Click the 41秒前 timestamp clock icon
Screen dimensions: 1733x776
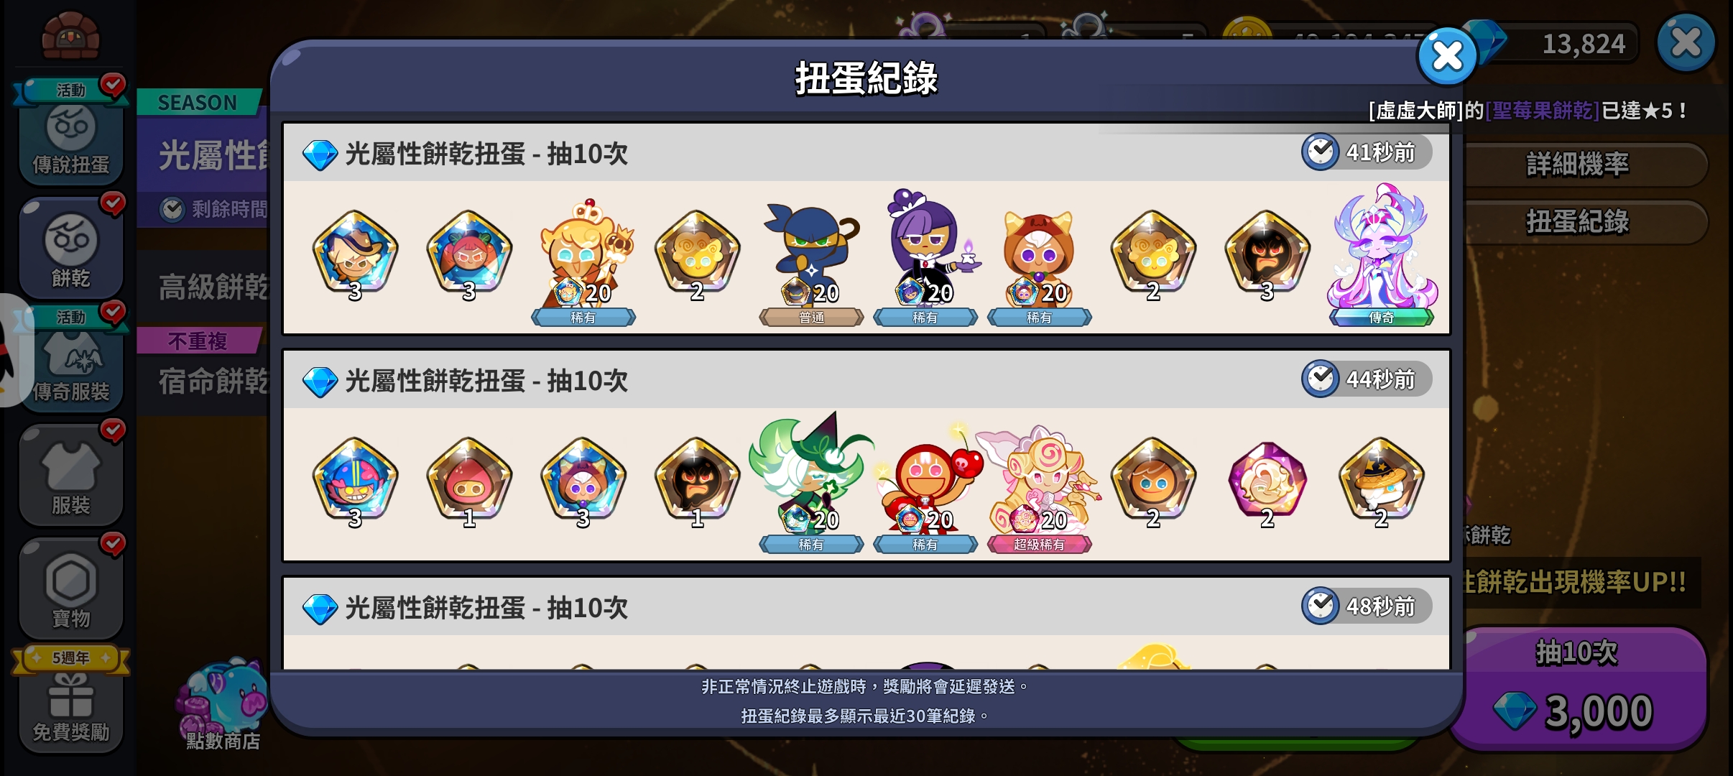point(1321,152)
